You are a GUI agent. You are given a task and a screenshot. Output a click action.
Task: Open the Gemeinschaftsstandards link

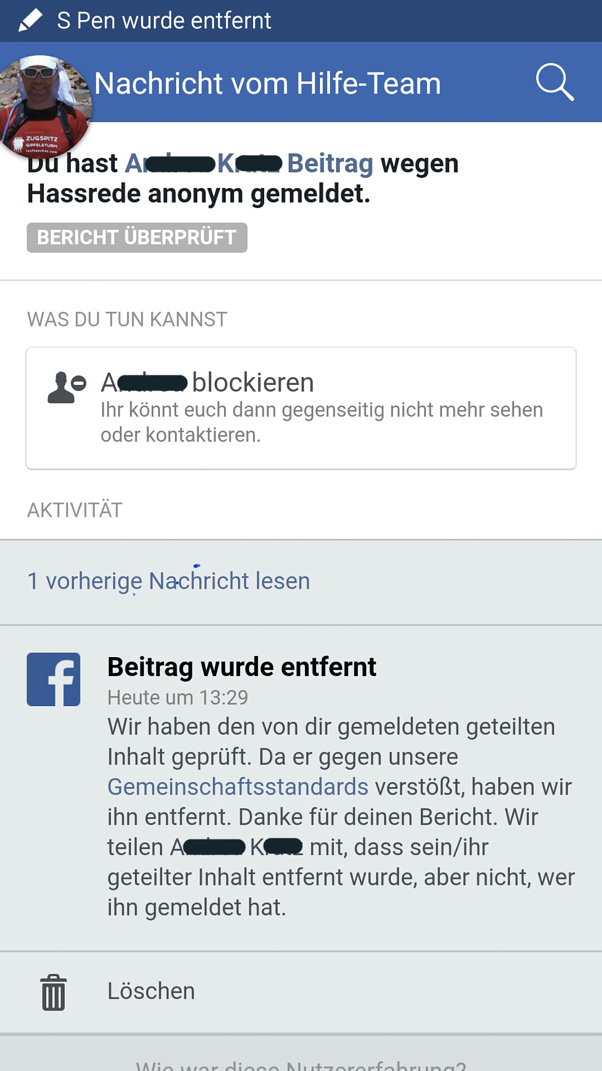click(238, 787)
